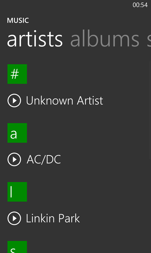Tap the hash symbol on the first green tile

(15, 74)
